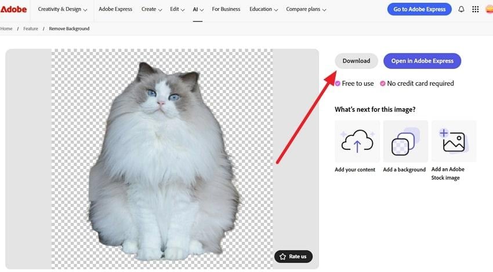Go to the Feature breadcrumb link
This screenshot has width=493, height=272.
31,28
